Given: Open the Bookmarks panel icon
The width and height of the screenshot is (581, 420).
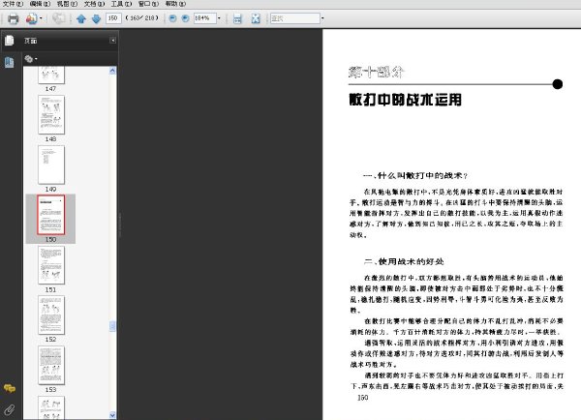Looking at the screenshot, I should pyautogui.click(x=10, y=62).
